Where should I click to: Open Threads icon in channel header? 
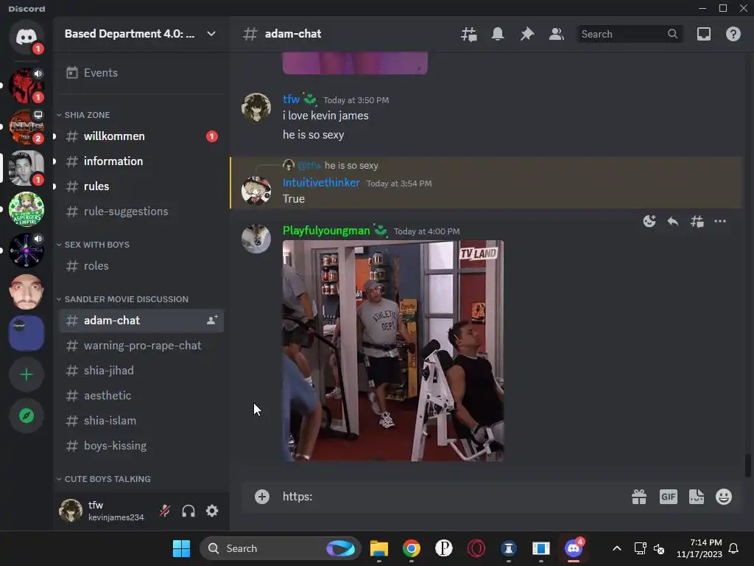469,34
